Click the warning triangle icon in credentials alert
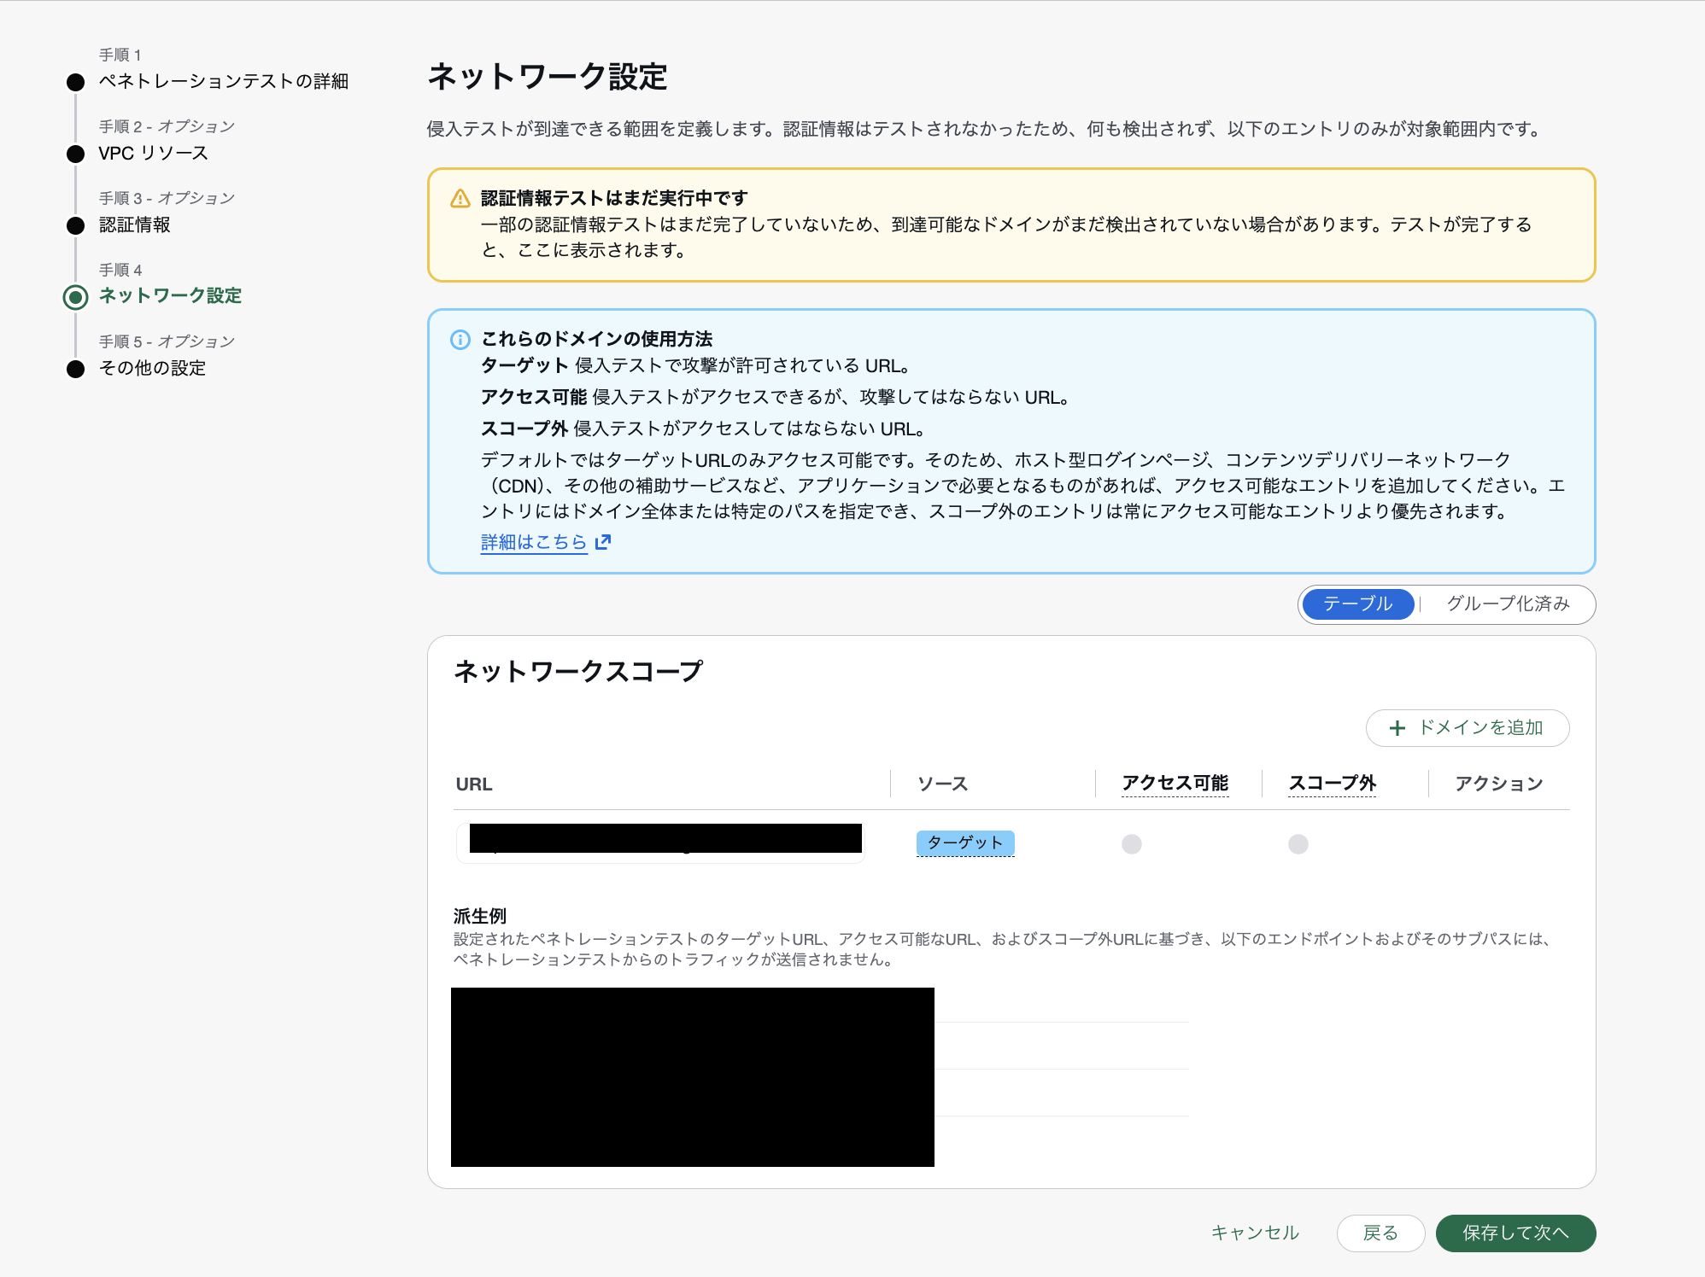 pyautogui.click(x=460, y=199)
